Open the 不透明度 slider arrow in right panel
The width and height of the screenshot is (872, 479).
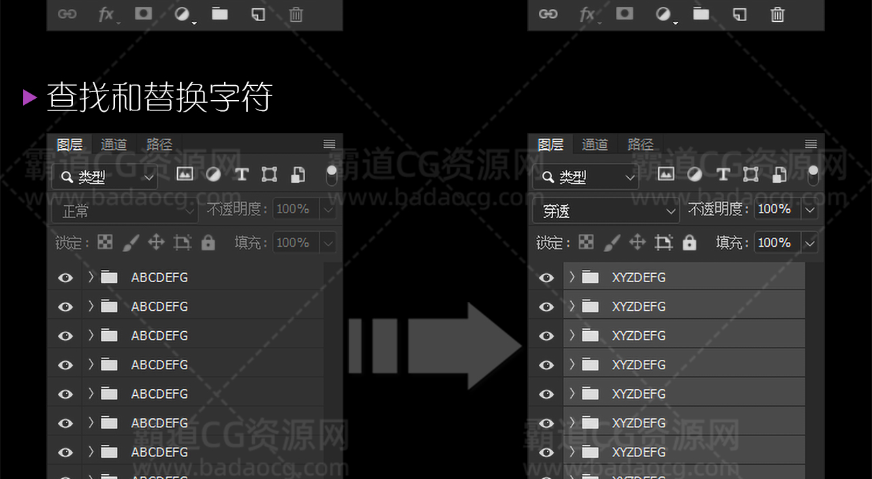pyautogui.click(x=809, y=210)
